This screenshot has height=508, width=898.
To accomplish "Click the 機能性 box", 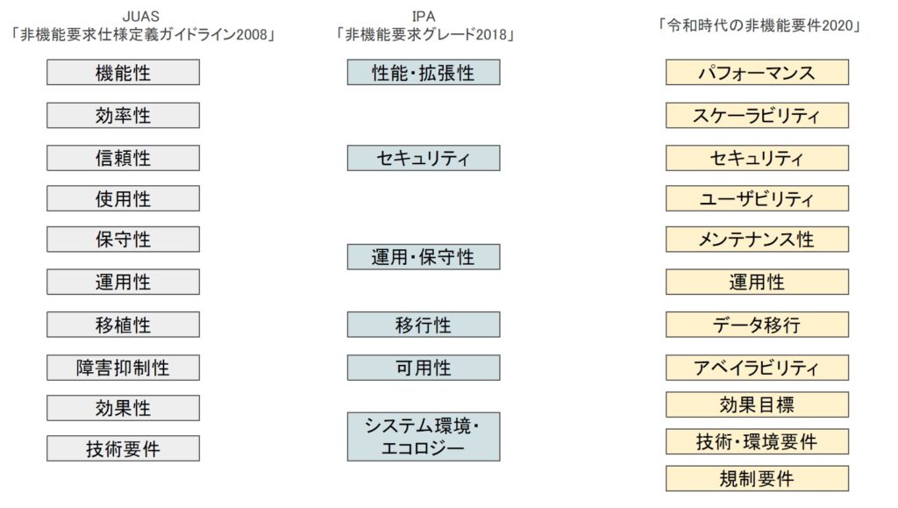I will pos(123,73).
